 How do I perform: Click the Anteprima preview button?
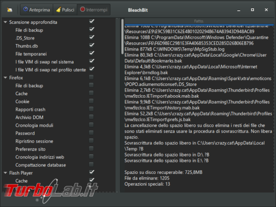tap(37, 10)
